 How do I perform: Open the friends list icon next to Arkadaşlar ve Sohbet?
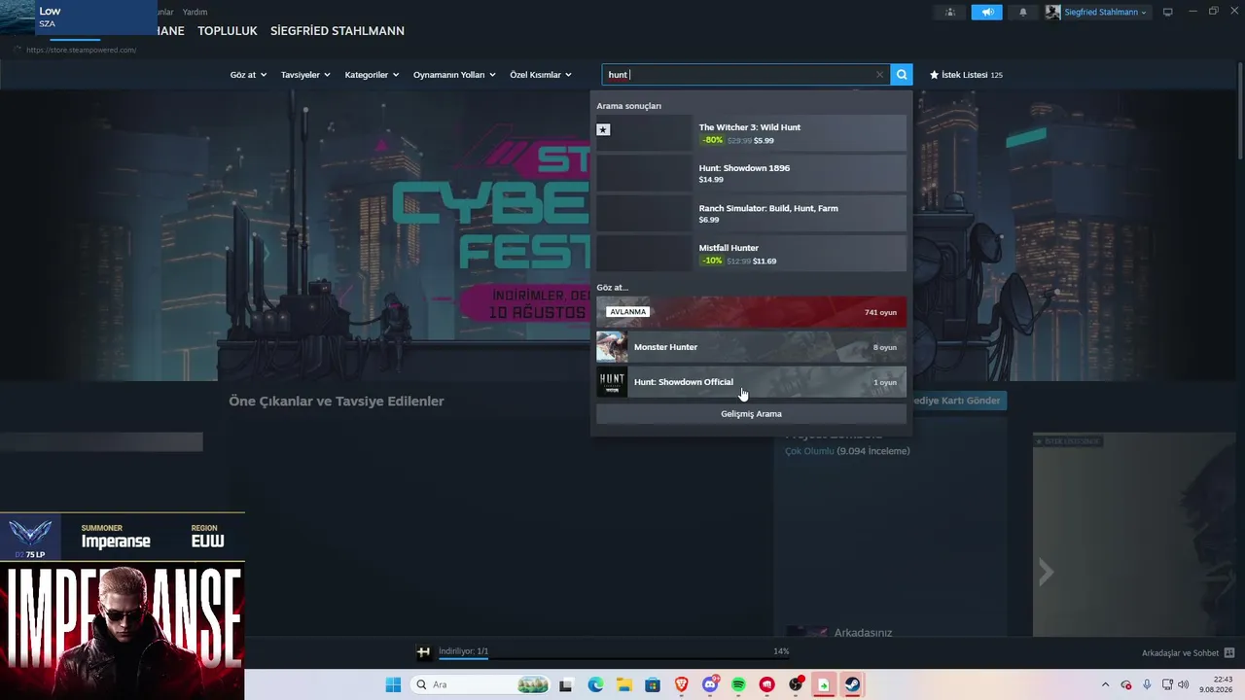[1229, 653]
